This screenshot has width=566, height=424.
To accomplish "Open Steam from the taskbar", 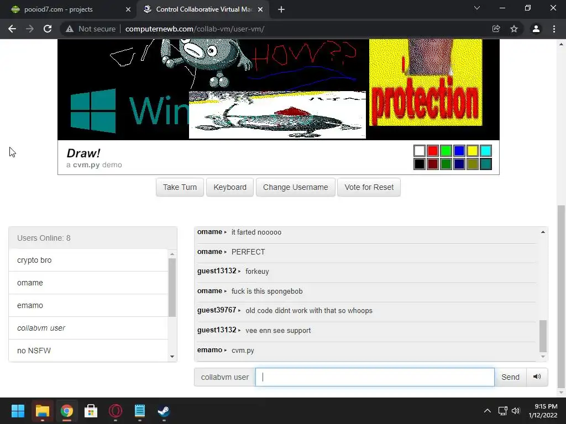I will tap(164, 411).
